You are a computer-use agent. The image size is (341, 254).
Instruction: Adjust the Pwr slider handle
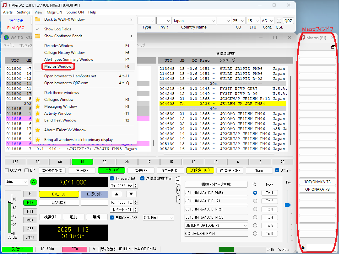coord(287,205)
